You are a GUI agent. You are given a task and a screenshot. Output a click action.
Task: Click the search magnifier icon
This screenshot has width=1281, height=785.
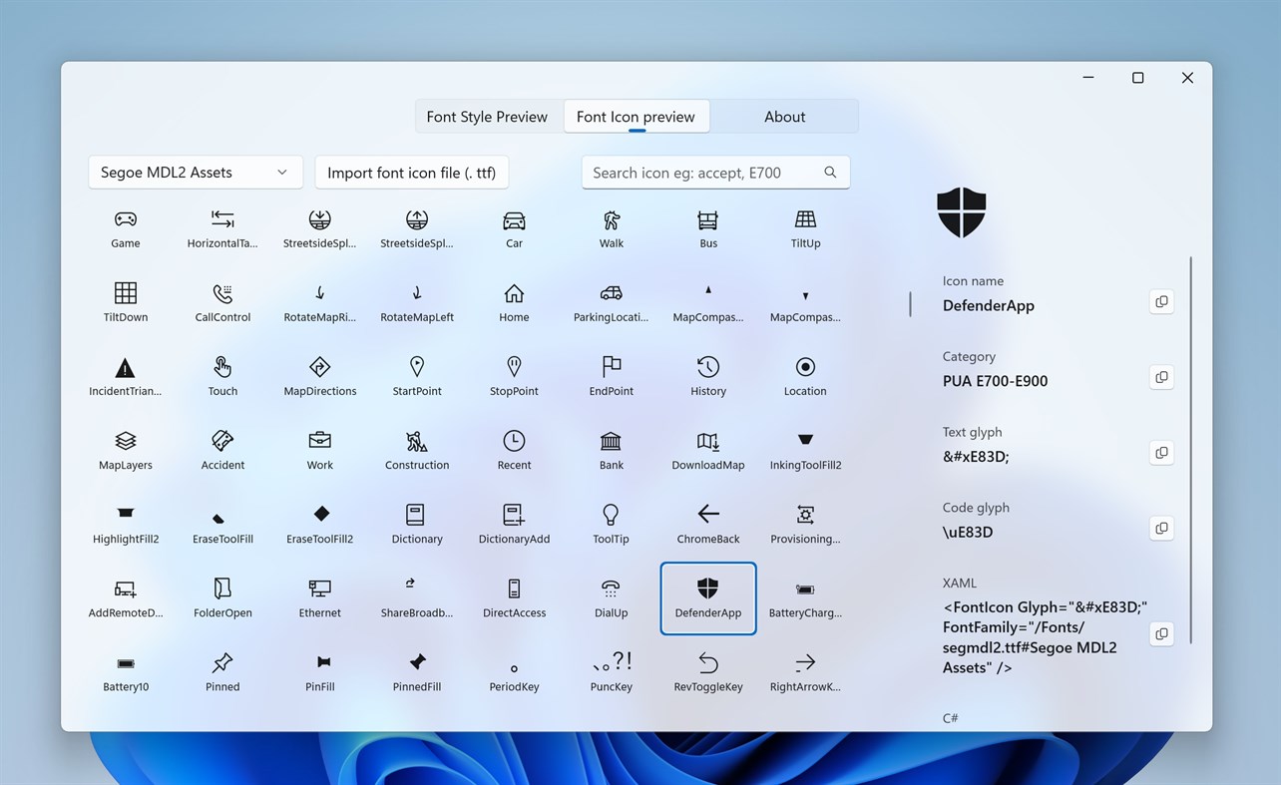pos(830,173)
